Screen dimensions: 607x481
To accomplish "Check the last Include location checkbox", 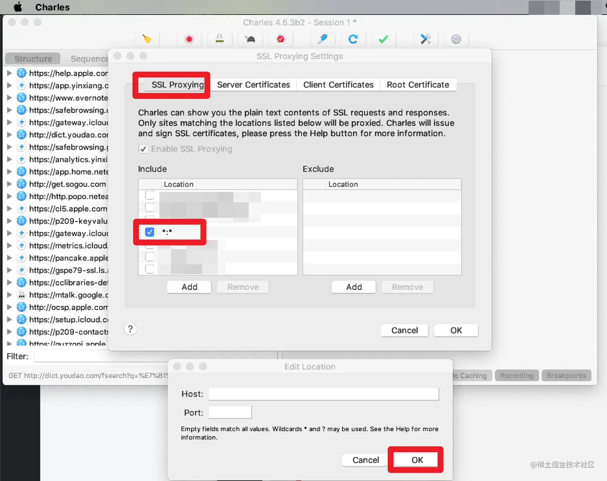I will [149, 269].
